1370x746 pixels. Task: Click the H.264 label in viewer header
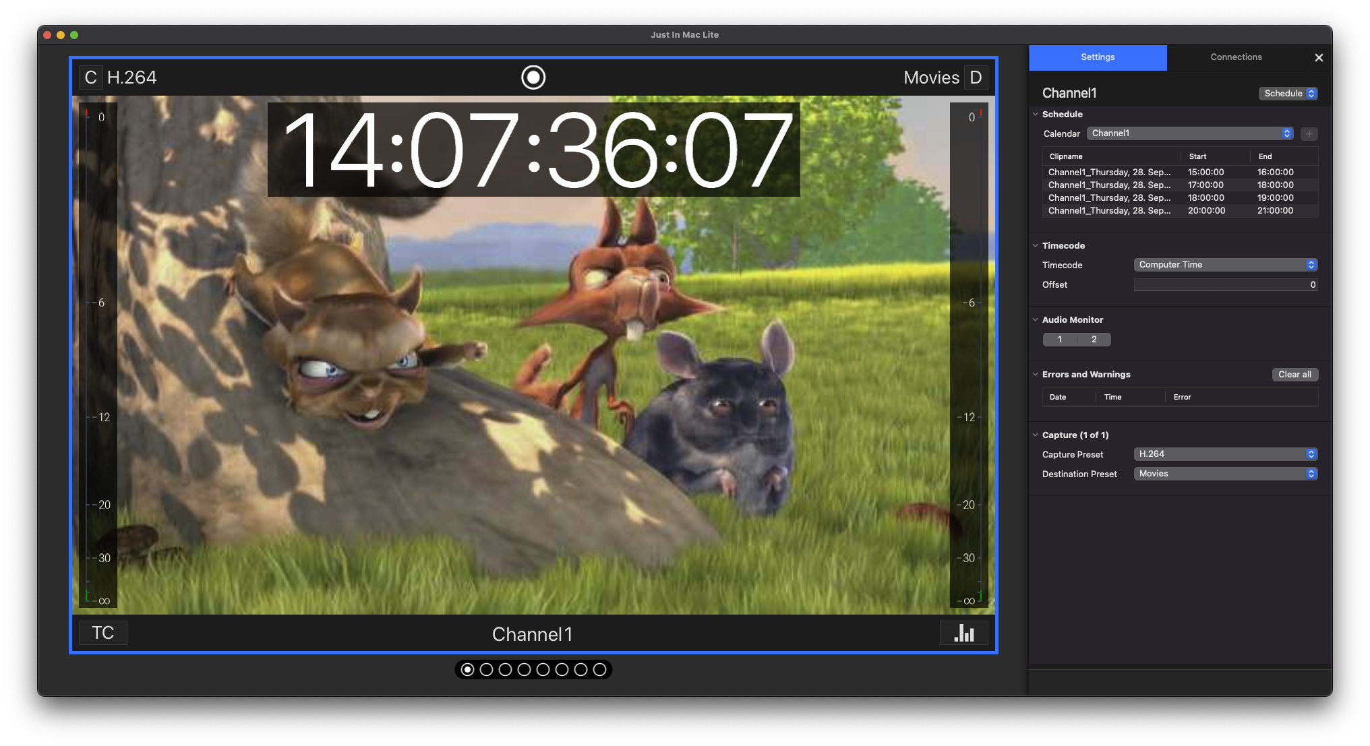pos(131,77)
